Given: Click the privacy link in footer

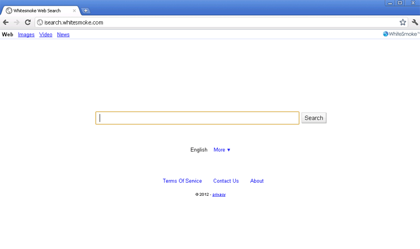Looking at the screenshot, I should (219, 195).
